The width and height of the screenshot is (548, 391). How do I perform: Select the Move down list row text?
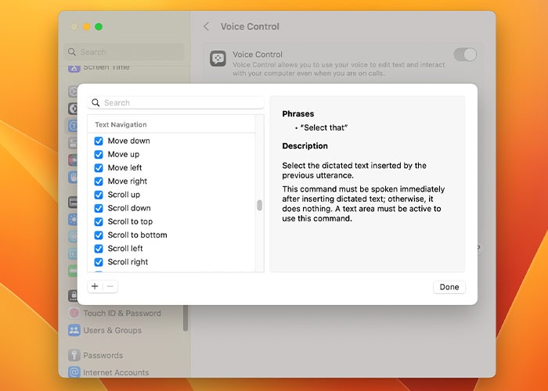pos(128,141)
